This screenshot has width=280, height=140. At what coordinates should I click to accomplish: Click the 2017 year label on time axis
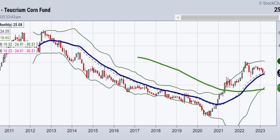point(135,130)
